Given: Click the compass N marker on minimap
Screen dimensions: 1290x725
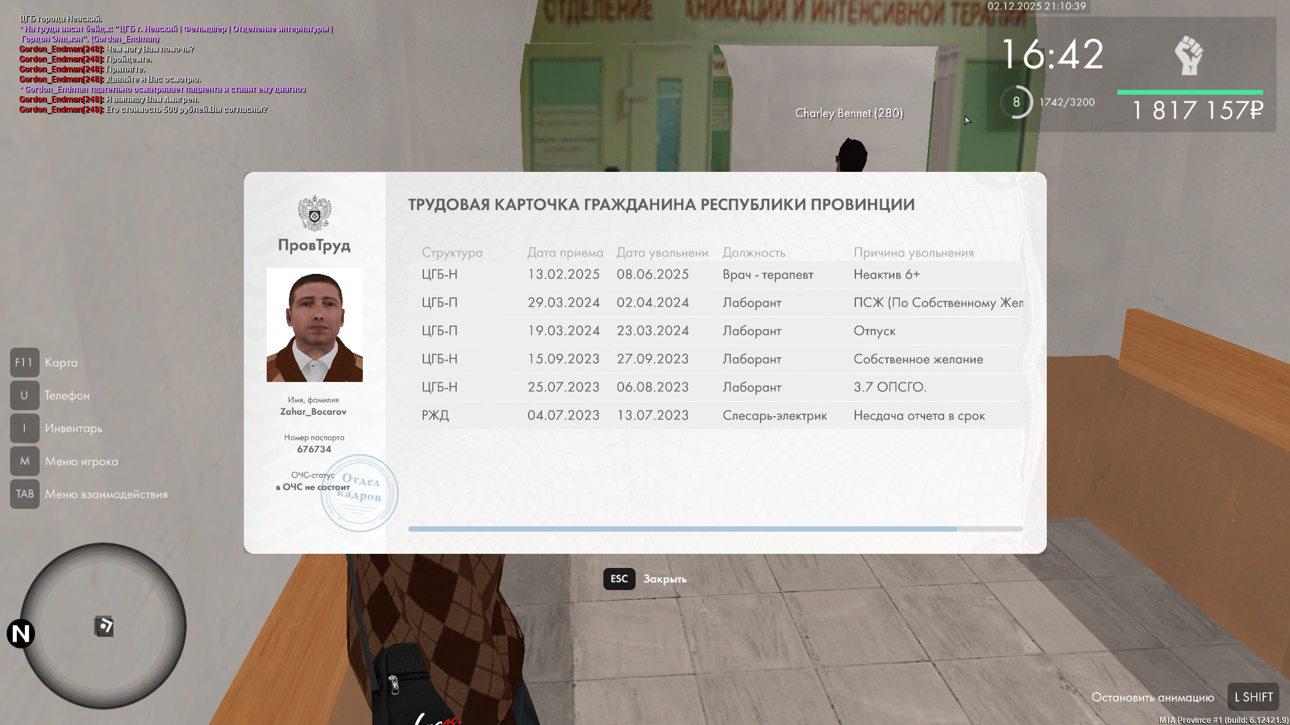Looking at the screenshot, I should point(21,634).
